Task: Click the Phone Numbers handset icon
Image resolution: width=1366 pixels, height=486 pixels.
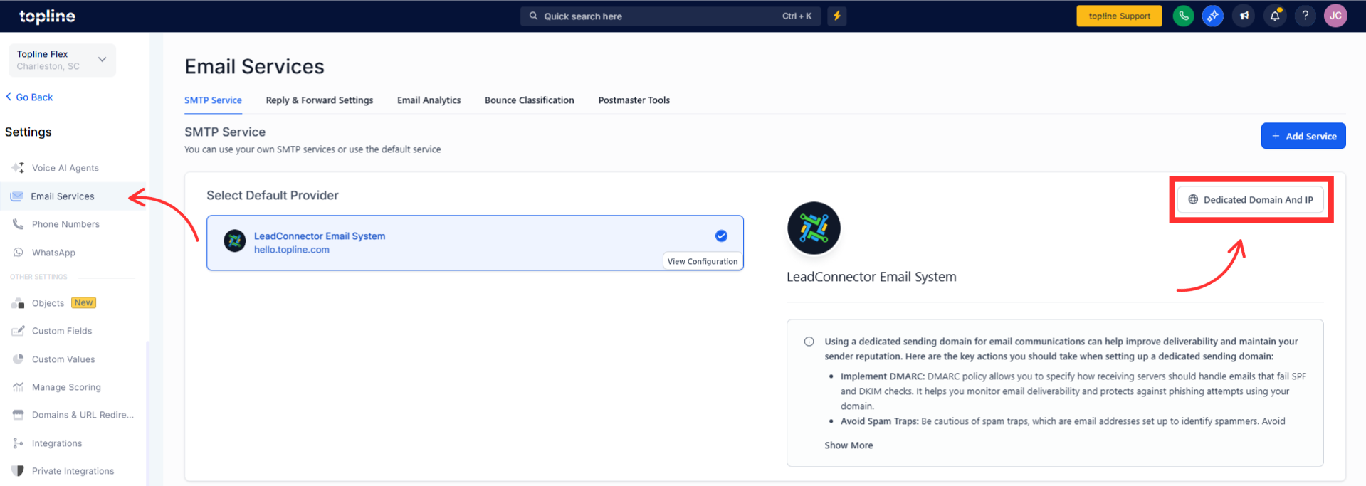Action: [18, 224]
